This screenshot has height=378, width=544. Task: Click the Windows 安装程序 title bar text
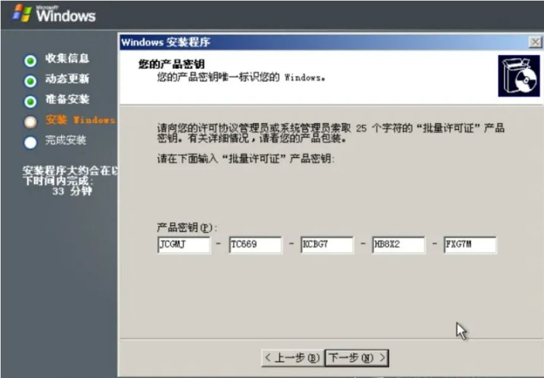click(x=166, y=42)
